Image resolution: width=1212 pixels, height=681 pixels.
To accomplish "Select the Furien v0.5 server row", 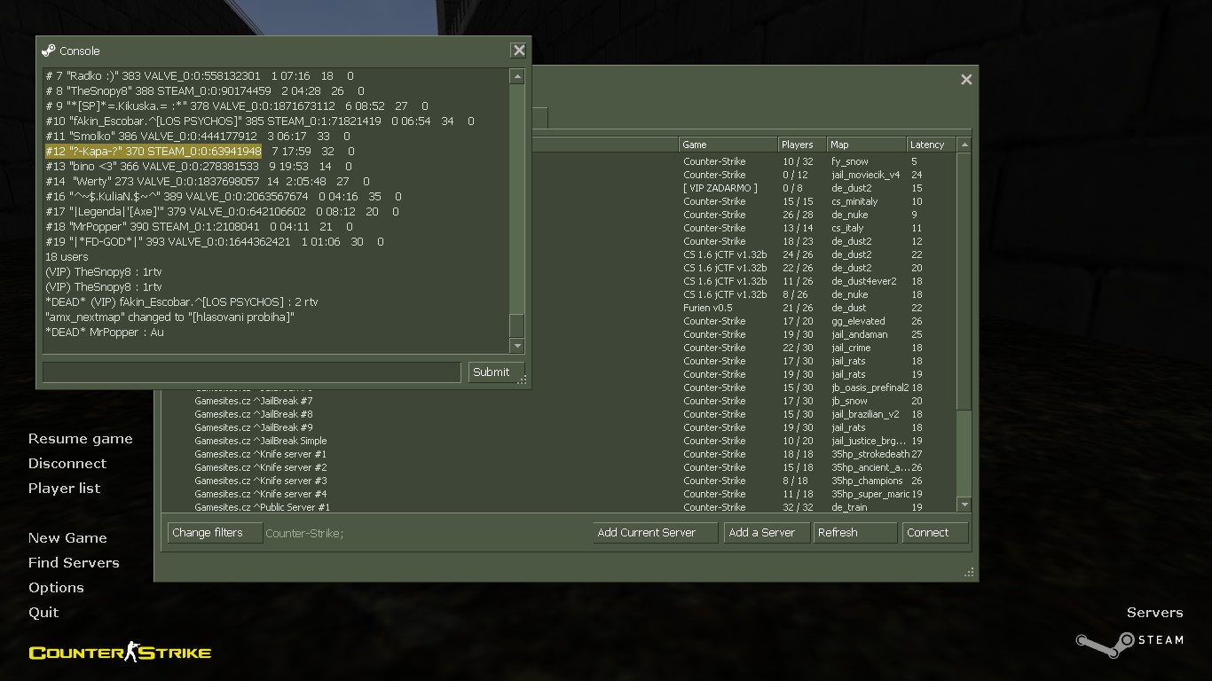I will pos(744,308).
